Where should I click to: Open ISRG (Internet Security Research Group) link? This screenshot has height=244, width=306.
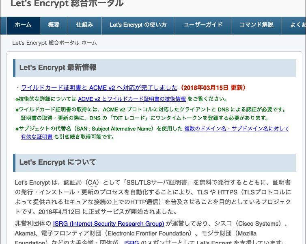(108, 224)
